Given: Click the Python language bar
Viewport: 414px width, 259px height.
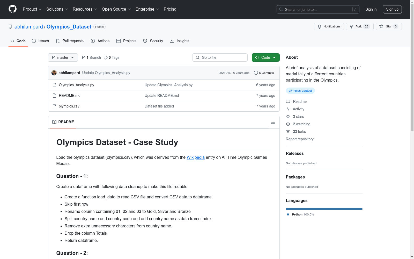Looking at the screenshot, I should (x=324, y=209).
